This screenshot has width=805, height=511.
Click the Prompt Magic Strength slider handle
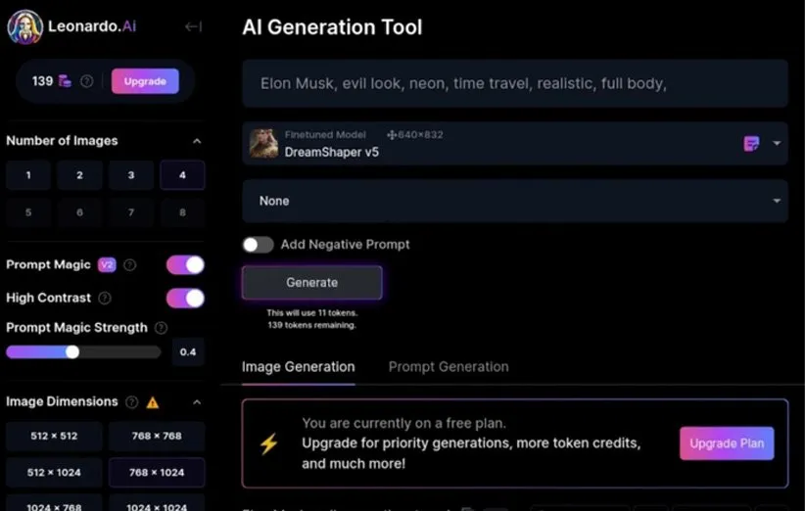(71, 351)
